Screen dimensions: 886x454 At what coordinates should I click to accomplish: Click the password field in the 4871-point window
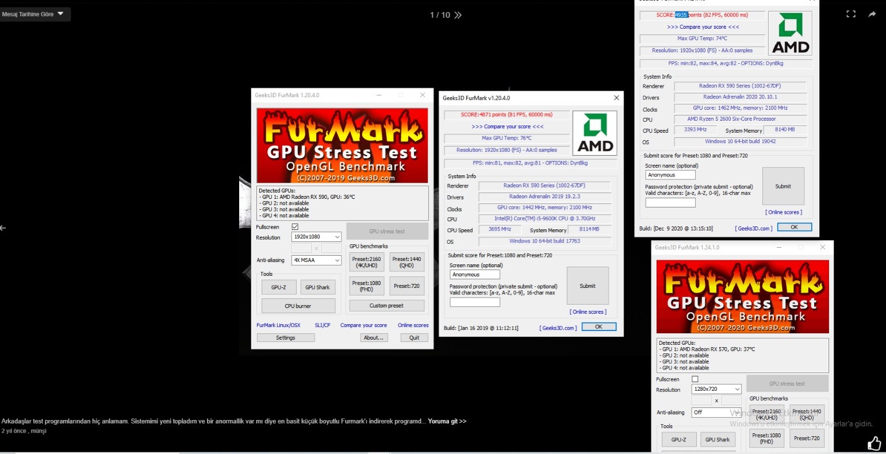[474, 302]
